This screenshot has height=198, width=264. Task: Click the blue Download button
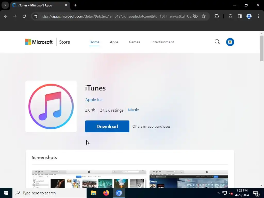tap(107, 126)
